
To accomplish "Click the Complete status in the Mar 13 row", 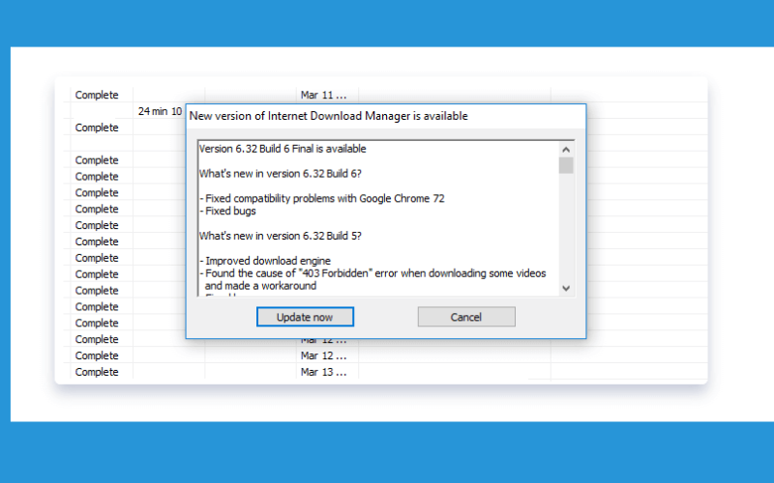I will [x=97, y=372].
